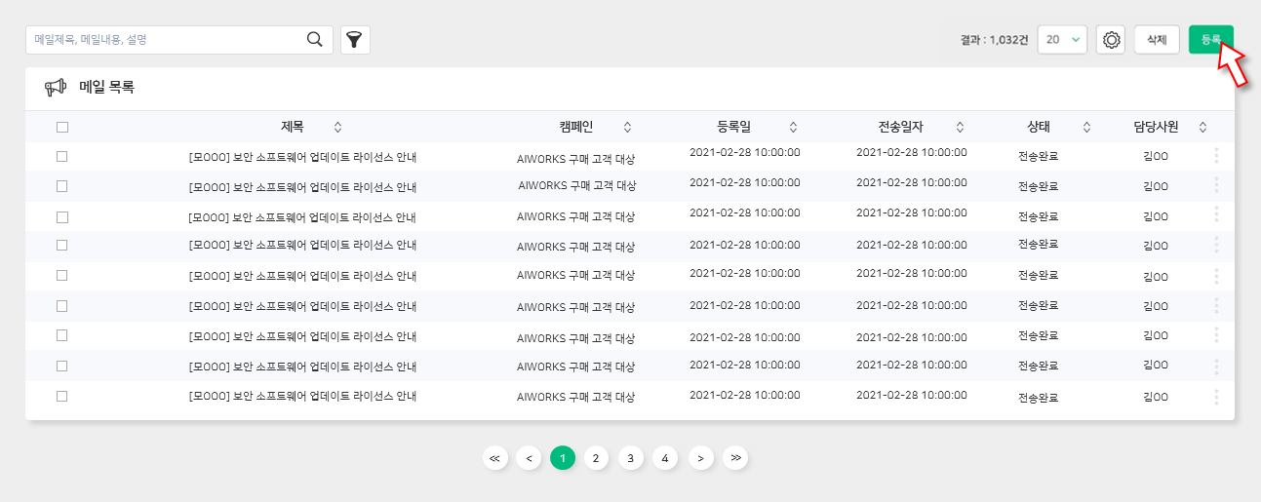Open column settings gear icon
Image resolution: width=1261 pixels, height=502 pixels.
tap(1111, 40)
